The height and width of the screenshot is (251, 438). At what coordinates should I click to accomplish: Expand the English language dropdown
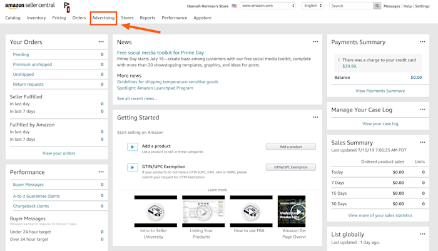tap(313, 6)
